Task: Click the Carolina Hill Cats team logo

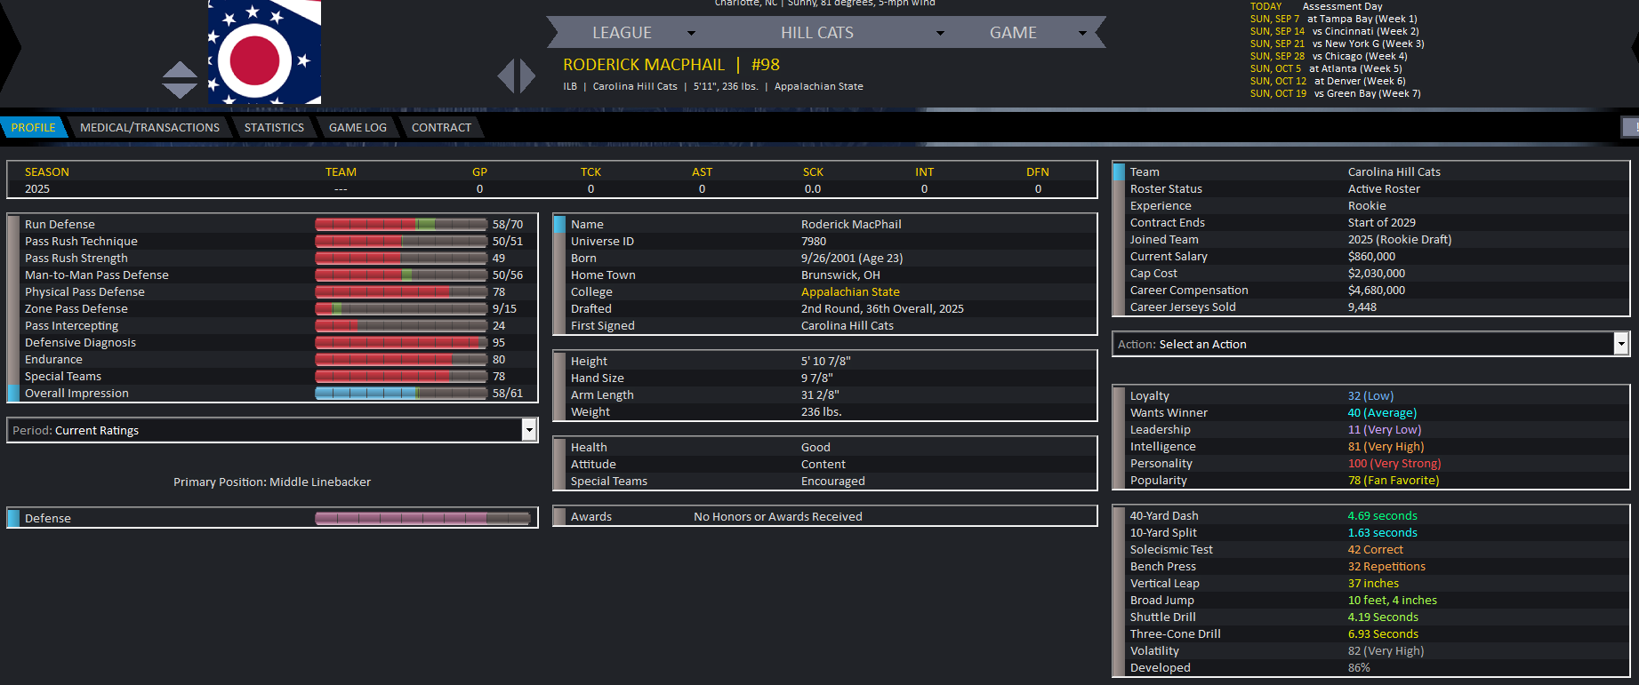Action: click(x=264, y=52)
